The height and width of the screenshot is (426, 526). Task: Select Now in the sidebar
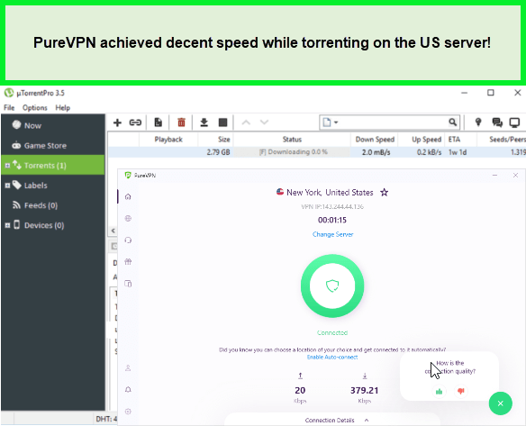tap(53, 125)
